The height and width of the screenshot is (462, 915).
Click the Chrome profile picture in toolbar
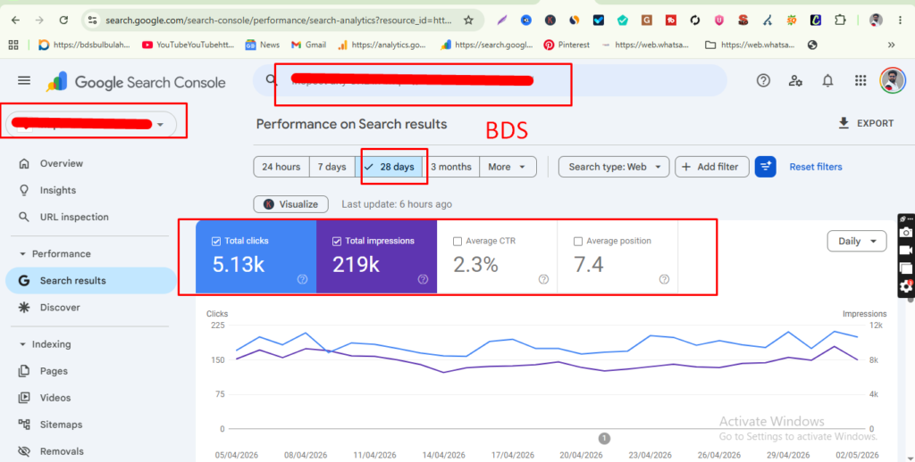click(876, 21)
